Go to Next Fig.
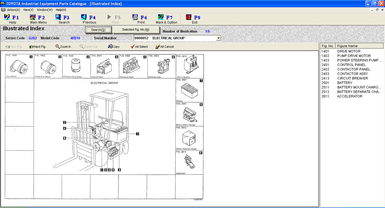This screenshot has height=208, width=385. 38,47
